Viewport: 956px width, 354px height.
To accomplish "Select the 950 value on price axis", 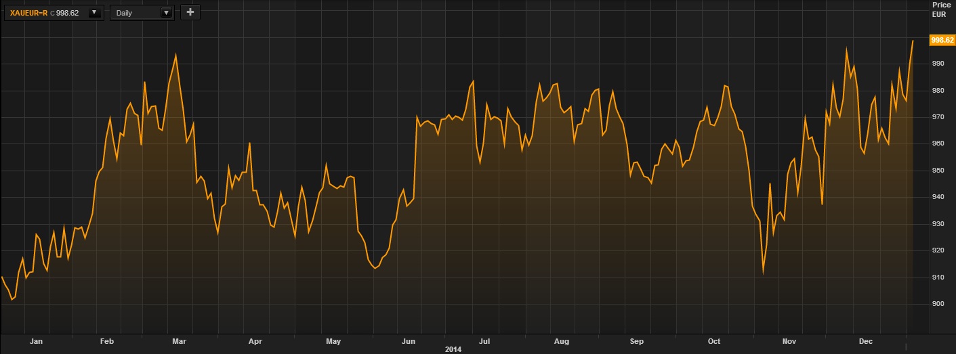I will click(x=938, y=171).
